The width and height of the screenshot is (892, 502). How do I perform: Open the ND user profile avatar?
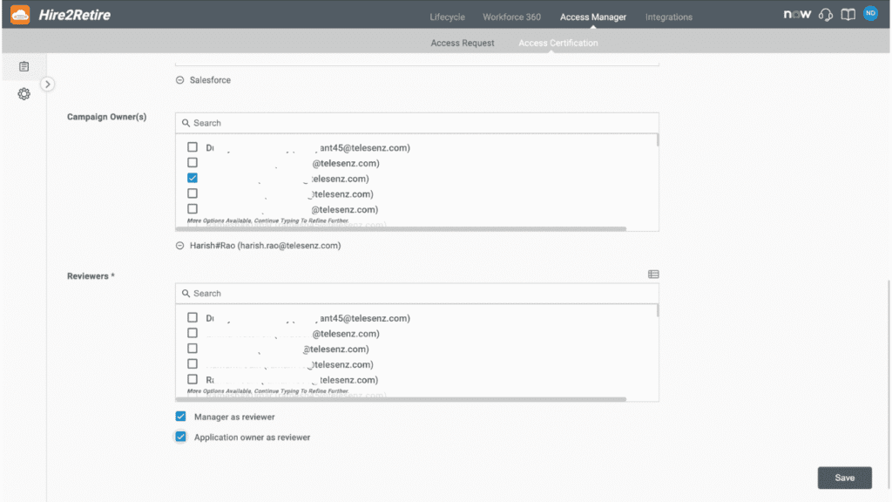[870, 14]
